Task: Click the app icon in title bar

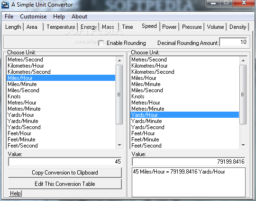Action: (x=5, y=5)
